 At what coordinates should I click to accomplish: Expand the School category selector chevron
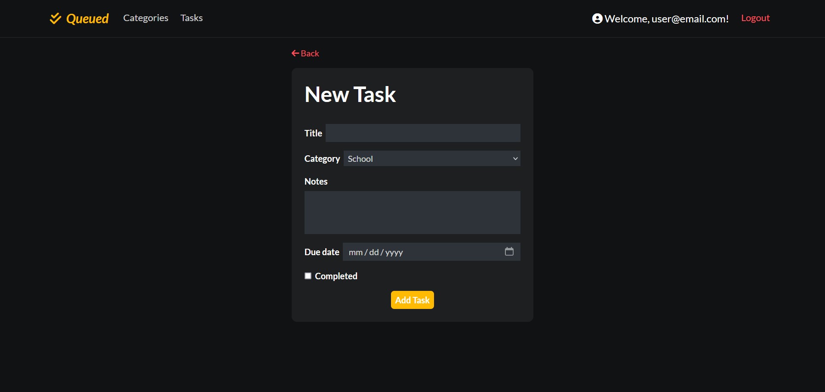pos(515,158)
